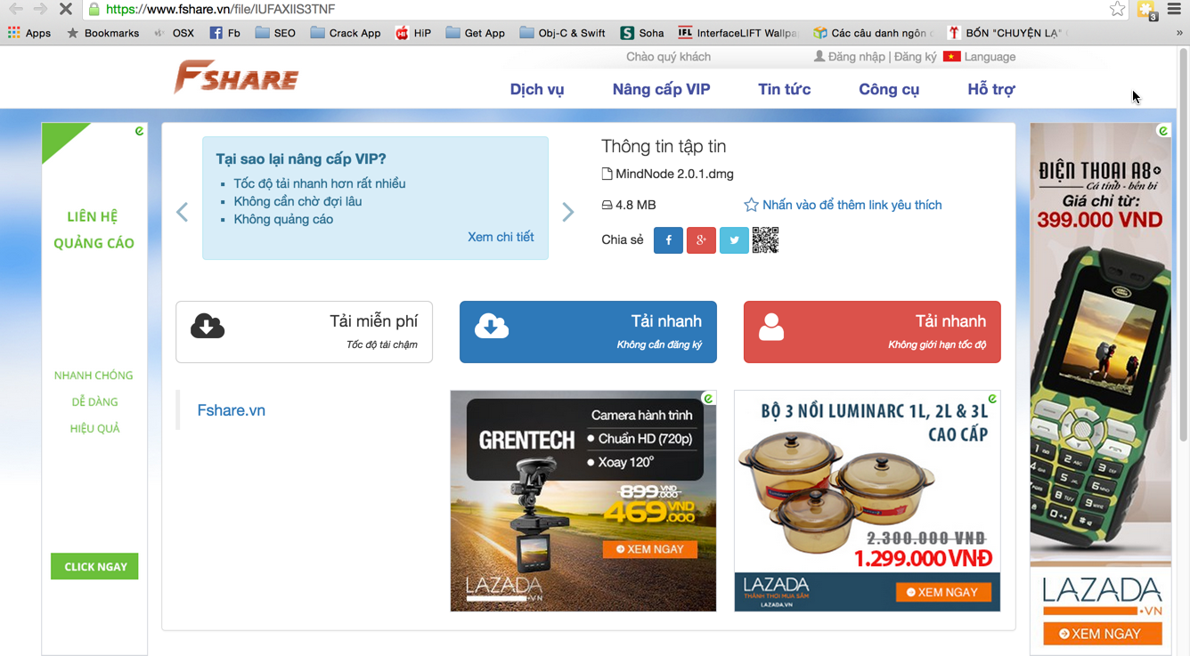1190x656 pixels.
Task: Open the QR code share icon
Action: pos(765,240)
